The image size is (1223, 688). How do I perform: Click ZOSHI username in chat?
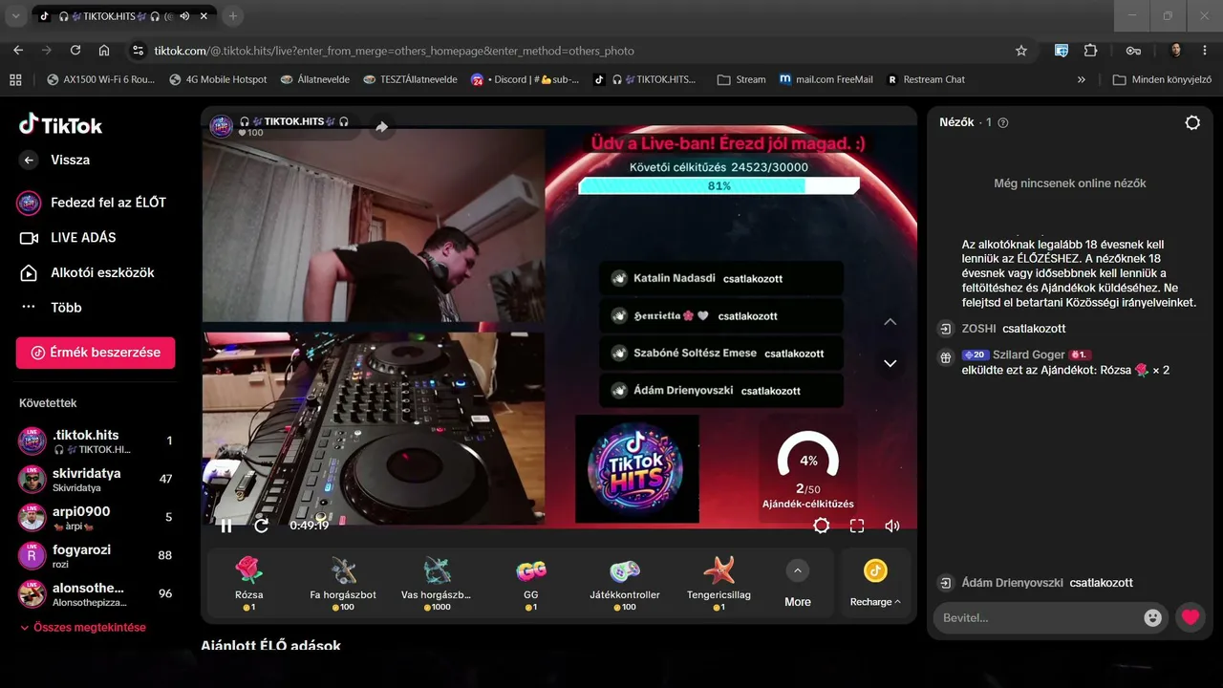pyautogui.click(x=978, y=329)
